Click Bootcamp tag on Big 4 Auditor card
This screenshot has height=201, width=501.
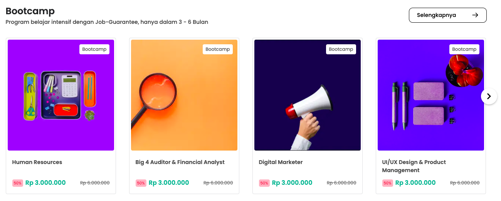[x=218, y=49]
